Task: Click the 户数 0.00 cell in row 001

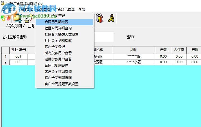Action: [163, 56]
